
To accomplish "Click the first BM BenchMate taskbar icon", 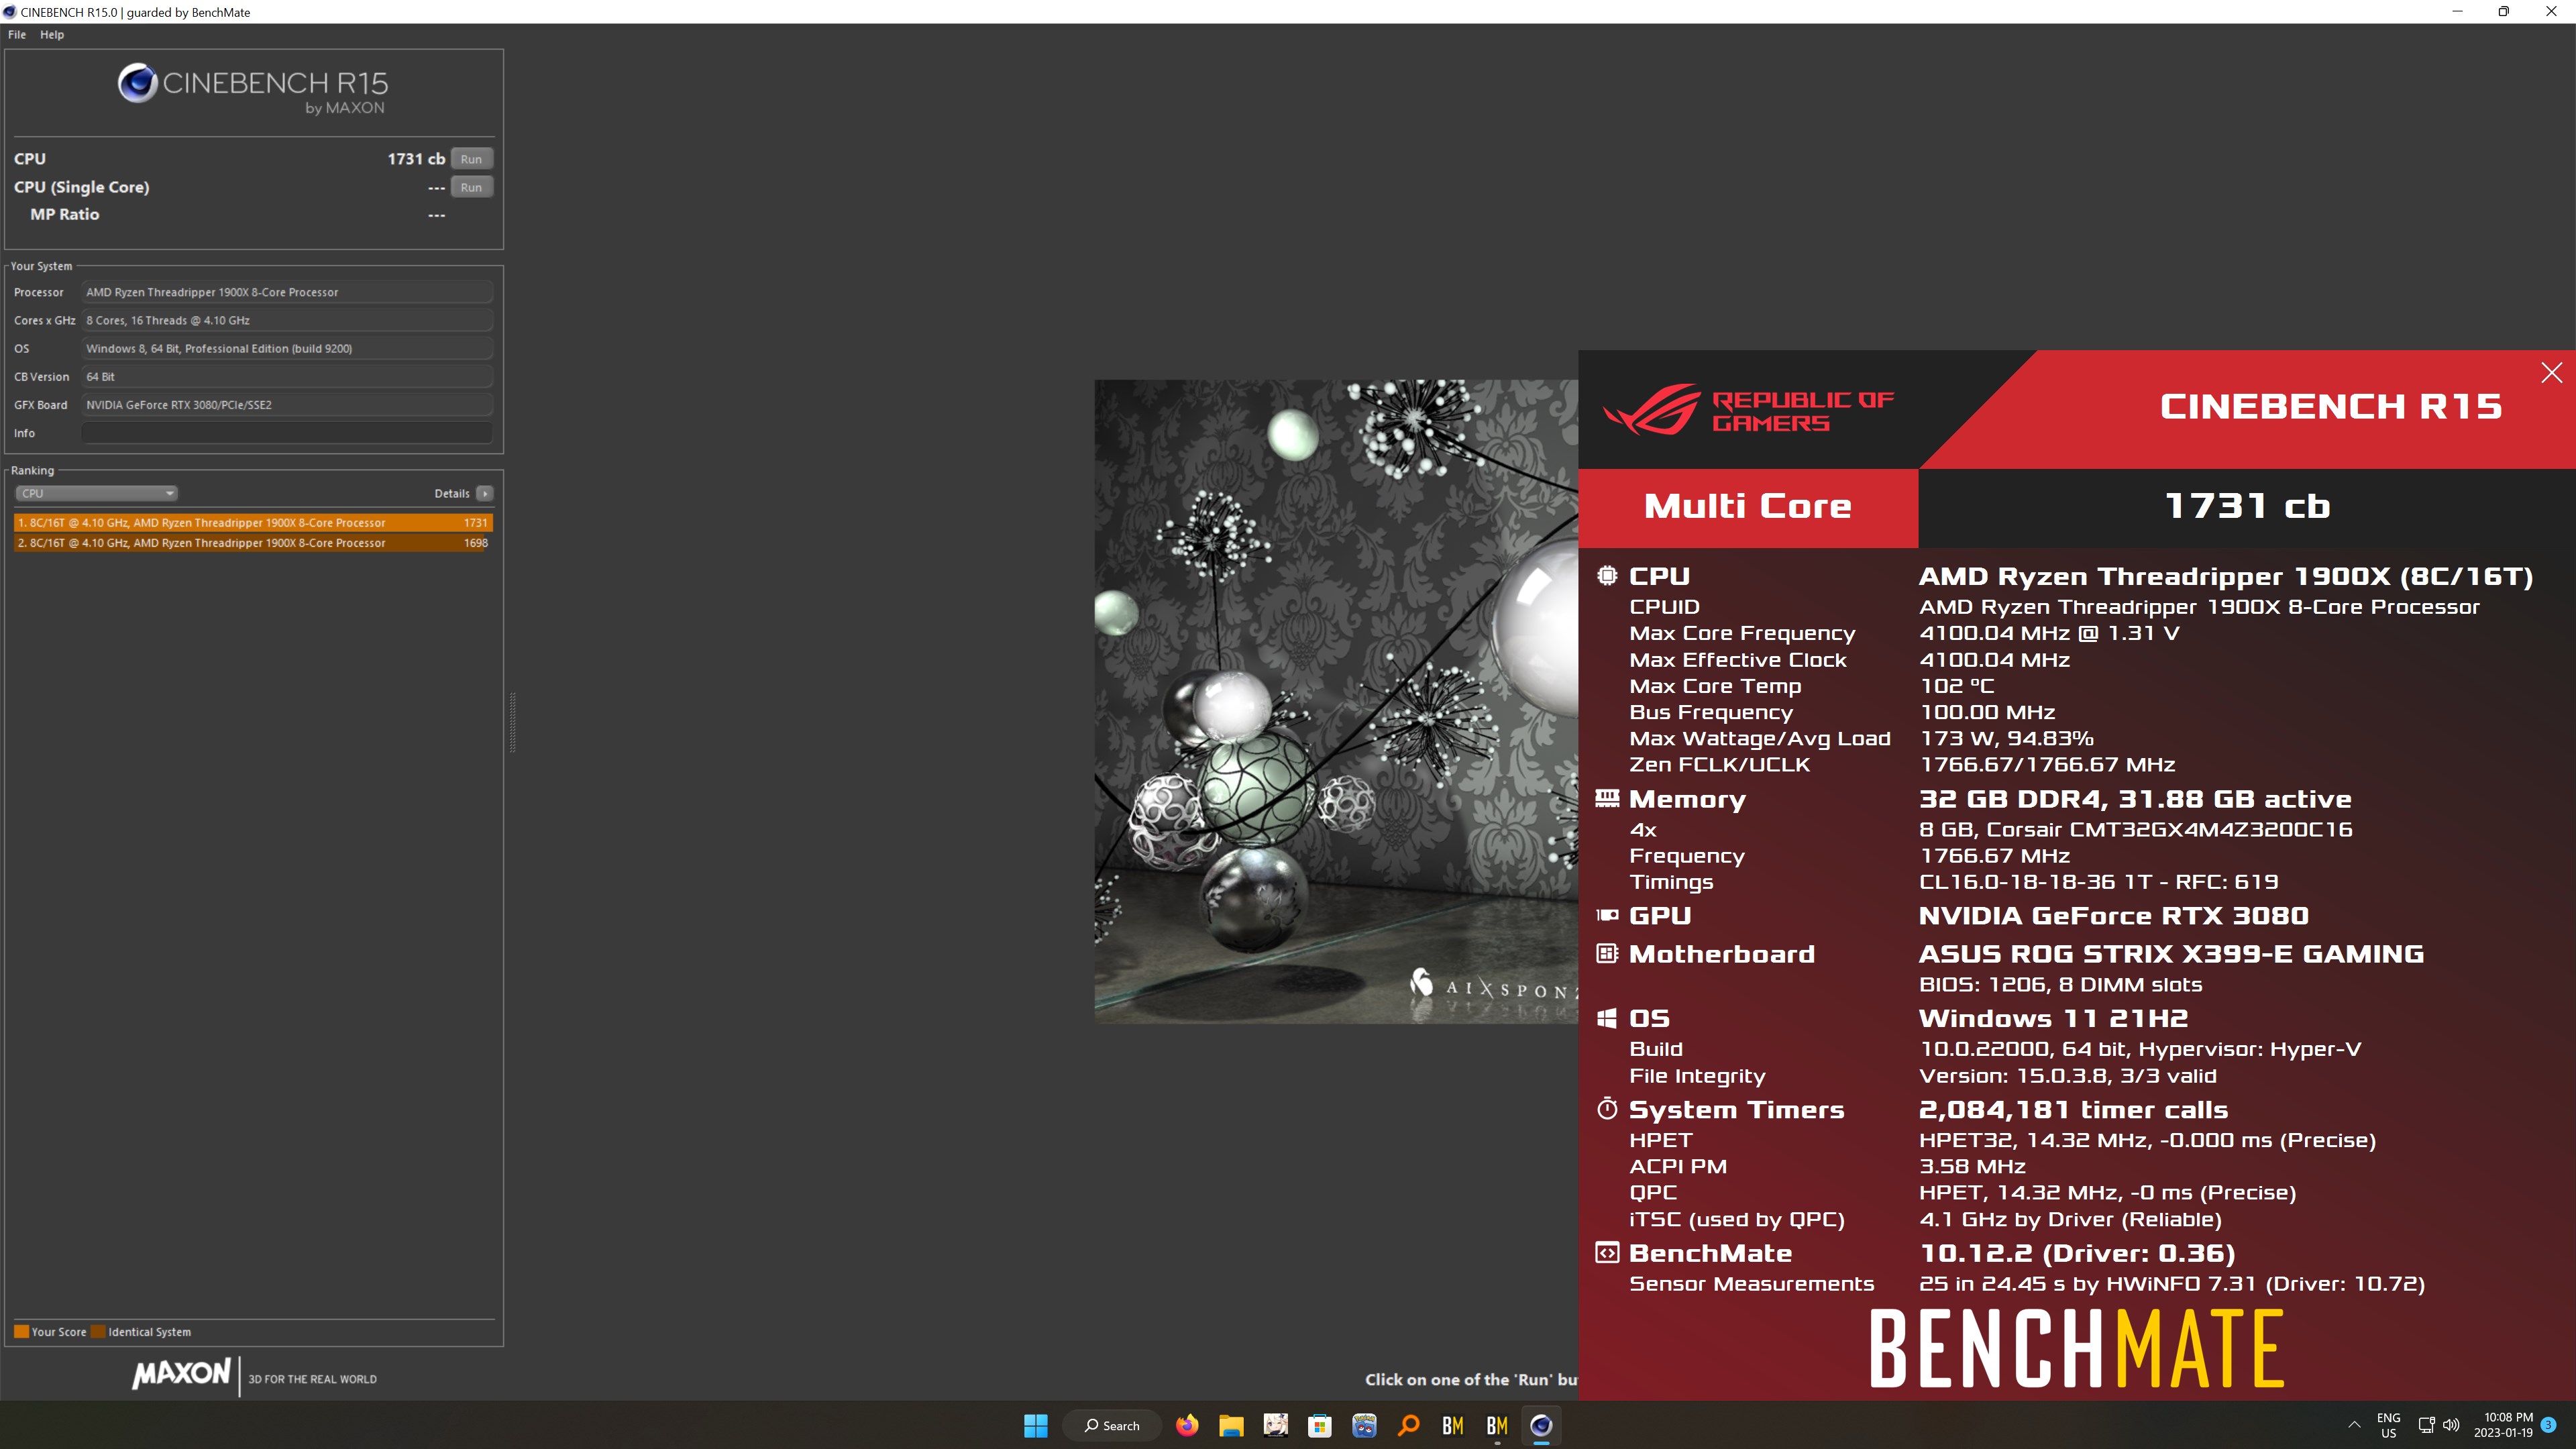I will pyautogui.click(x=1453, y=1426).
